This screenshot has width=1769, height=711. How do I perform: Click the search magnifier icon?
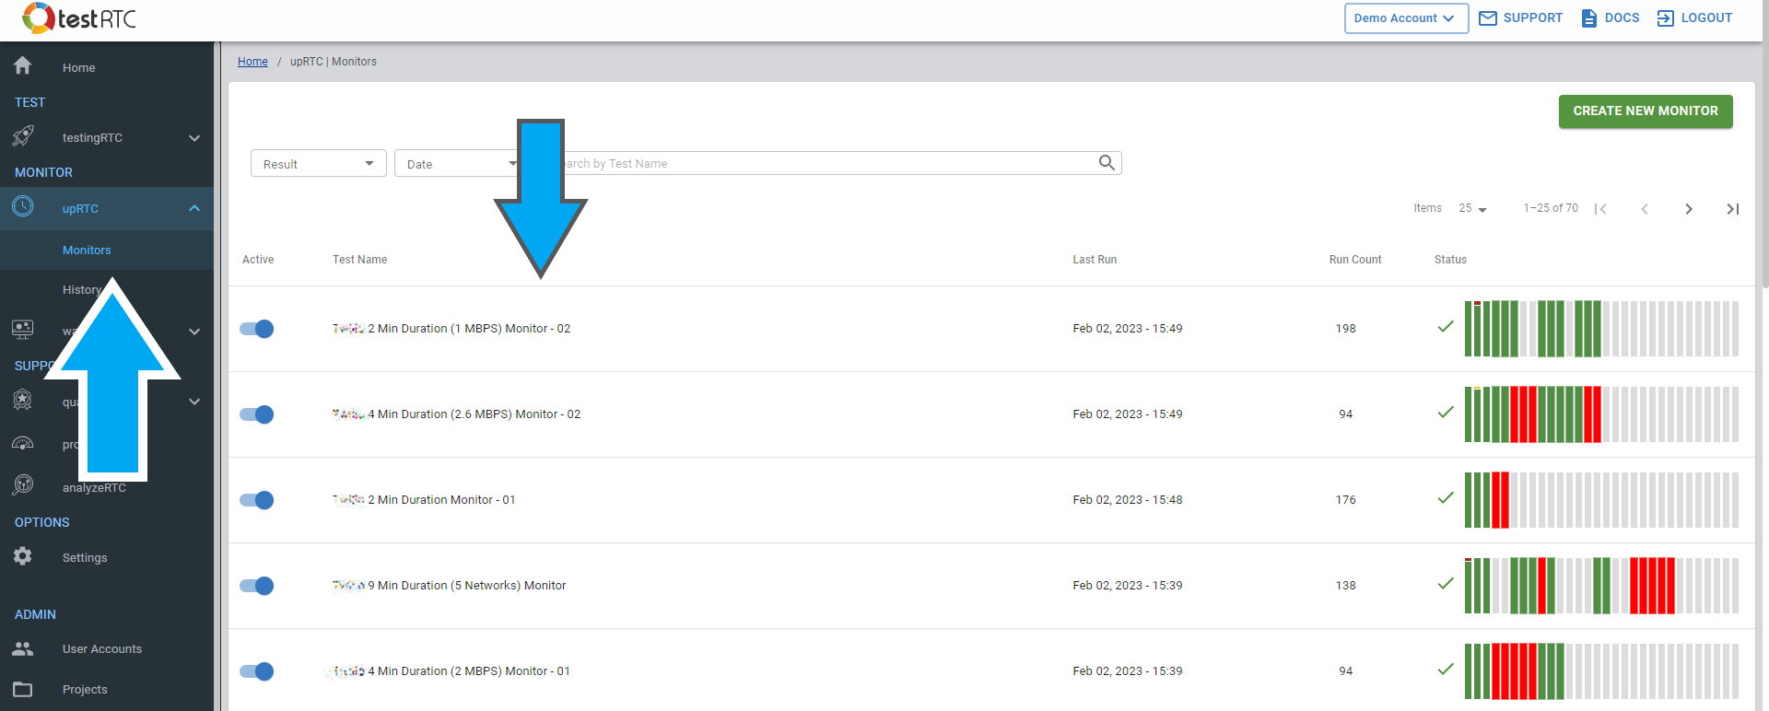[1107, 163]
